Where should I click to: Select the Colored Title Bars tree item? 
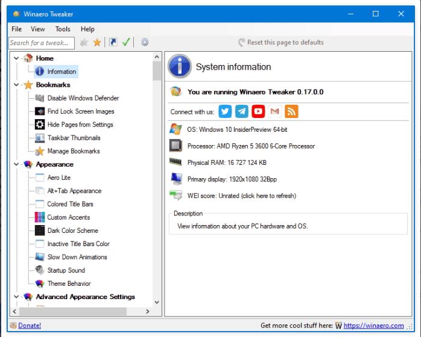coord(70,204)
